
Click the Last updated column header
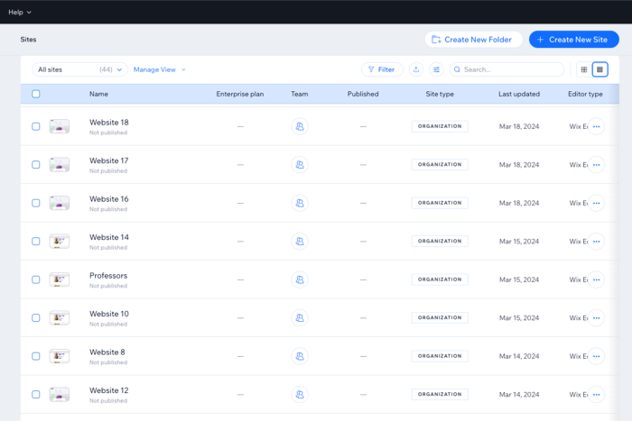coord(519,94)
